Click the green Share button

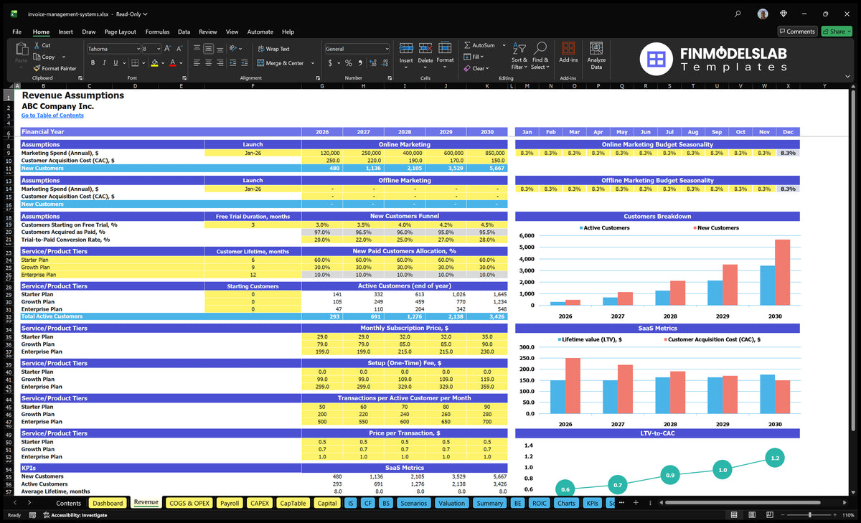836,32
